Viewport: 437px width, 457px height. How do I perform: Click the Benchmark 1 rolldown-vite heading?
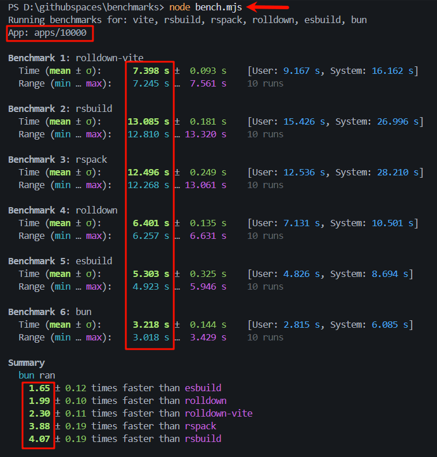click(x=76, y=58)
